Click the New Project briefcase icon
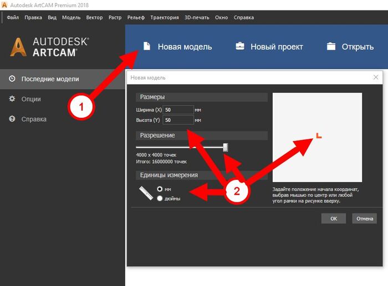Screen dimensions: 388x286 click(x=240, y=46)
